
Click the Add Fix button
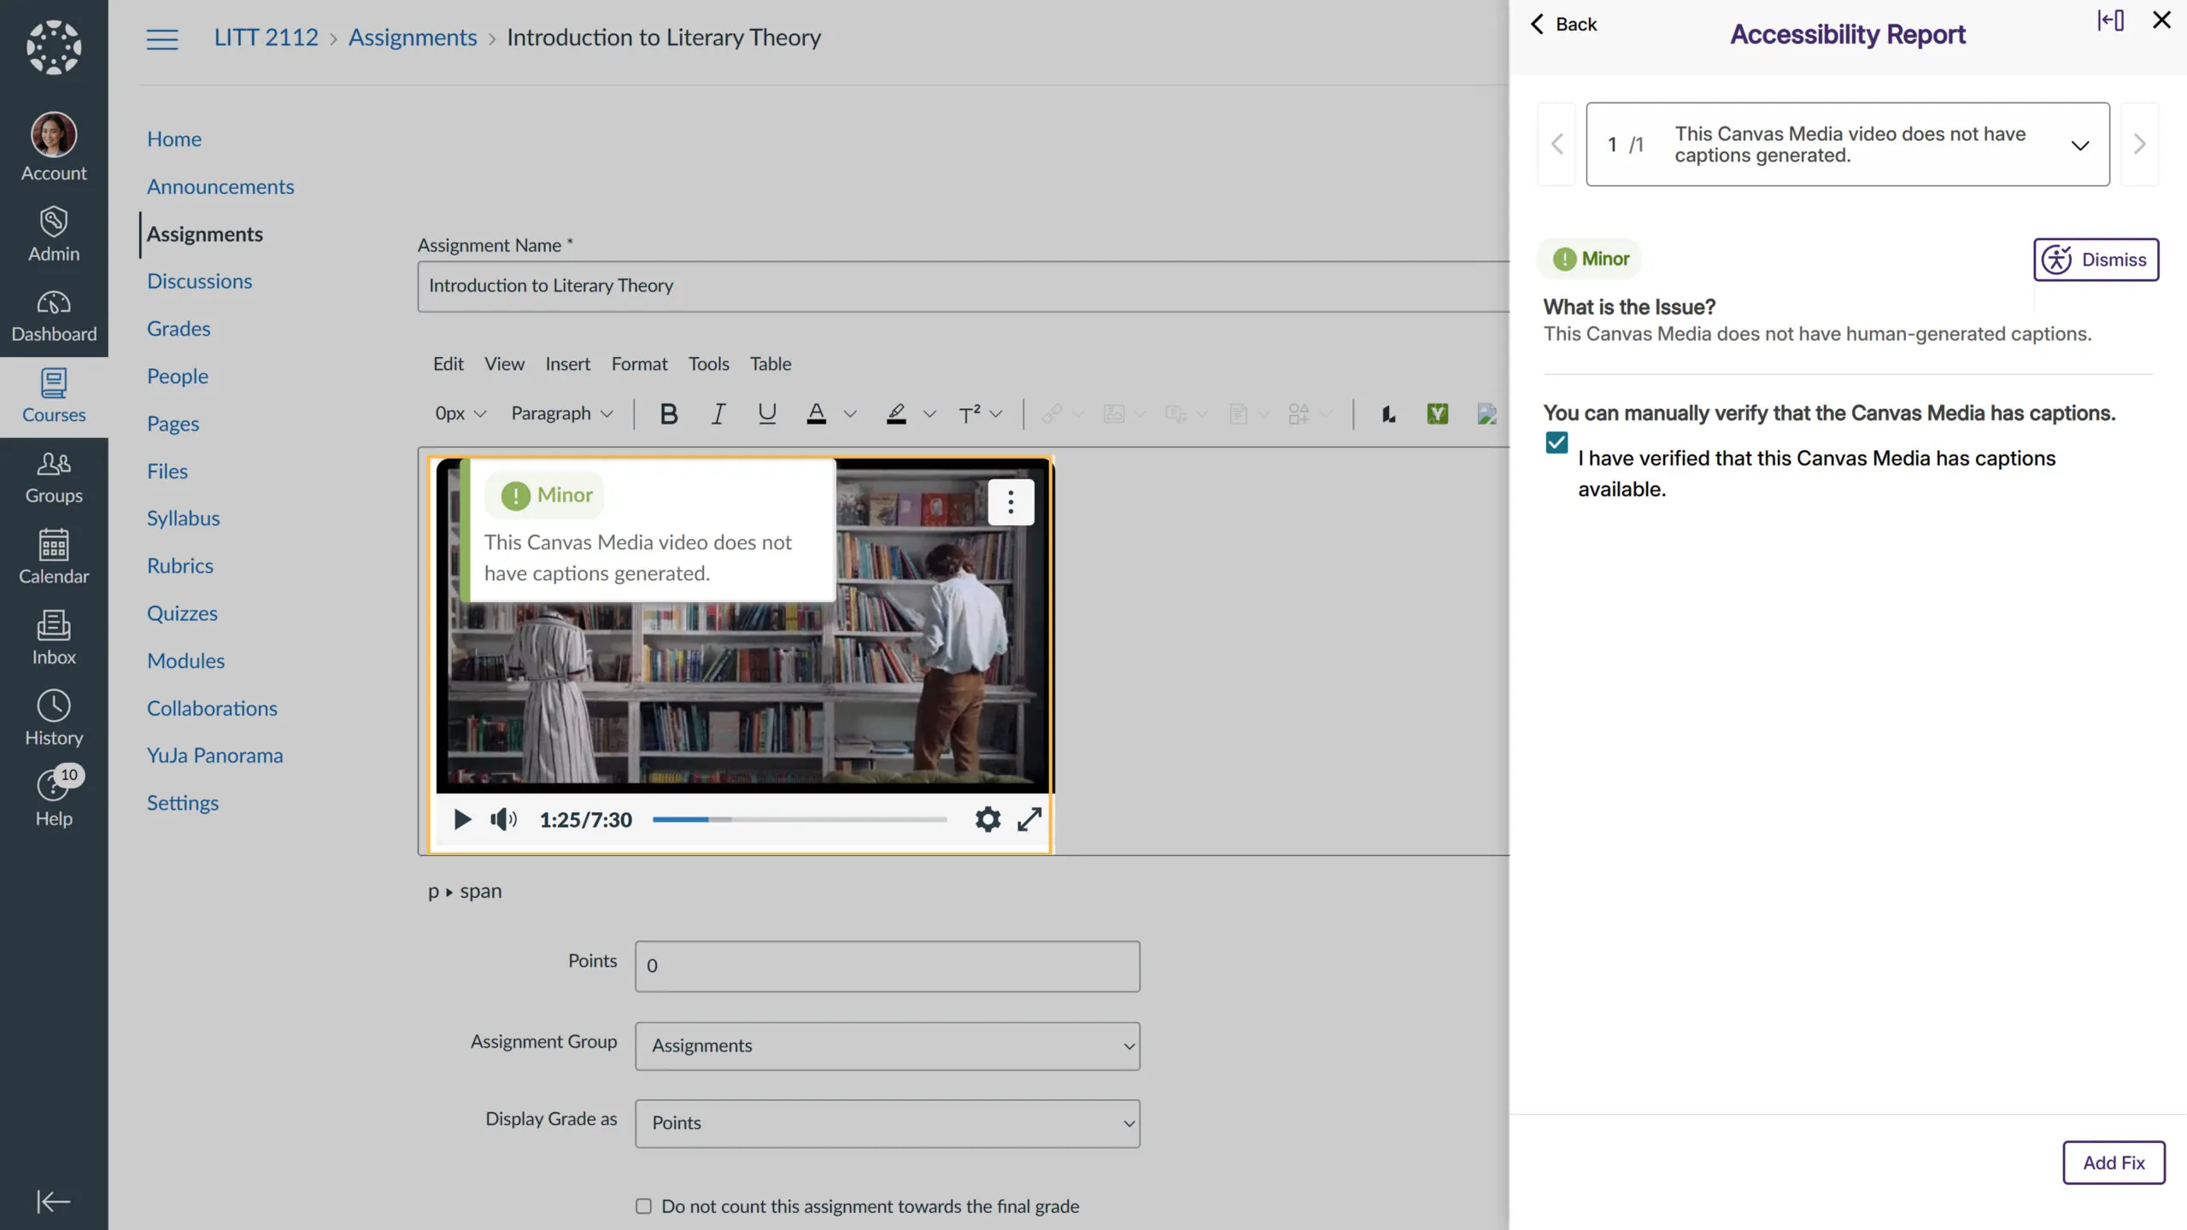pyautogui.click(x=2113, y=1163)
